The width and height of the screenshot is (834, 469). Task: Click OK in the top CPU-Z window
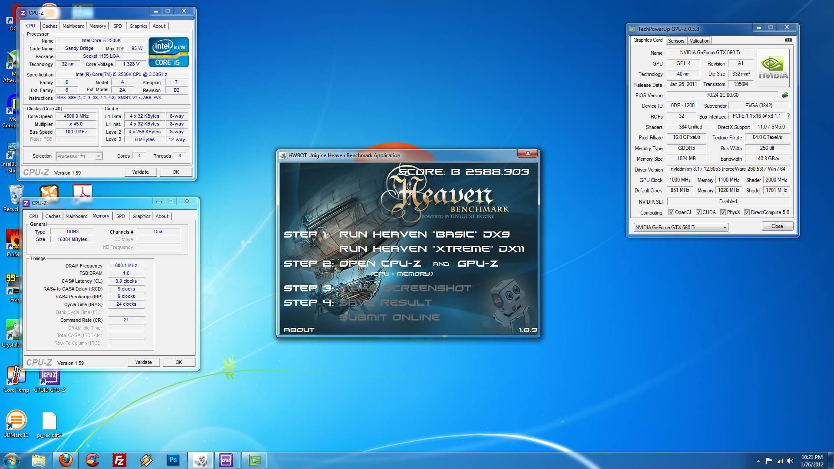(175, 172)
